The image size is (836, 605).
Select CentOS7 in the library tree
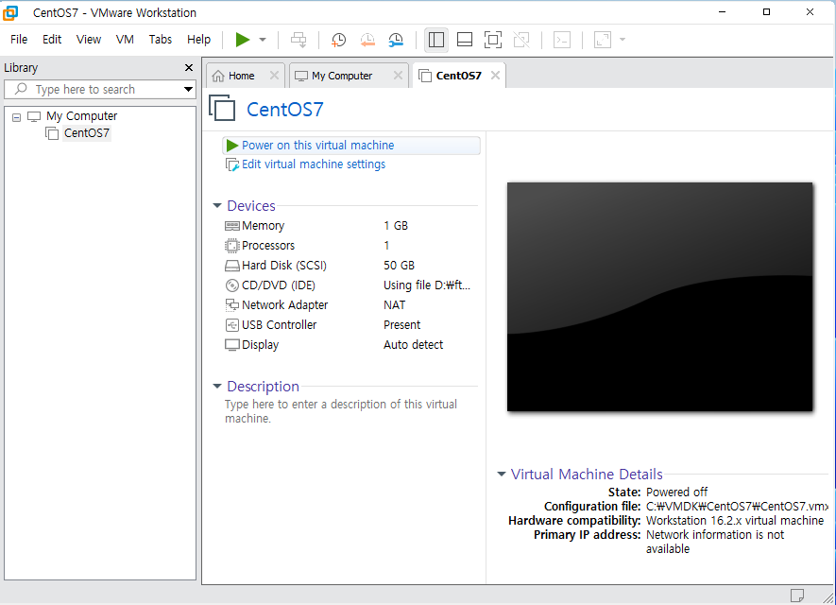86,133
